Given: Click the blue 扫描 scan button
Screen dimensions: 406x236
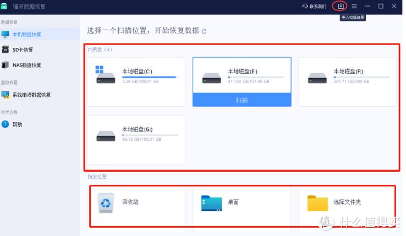Looking at the screenshot, I should click(242, 100).
